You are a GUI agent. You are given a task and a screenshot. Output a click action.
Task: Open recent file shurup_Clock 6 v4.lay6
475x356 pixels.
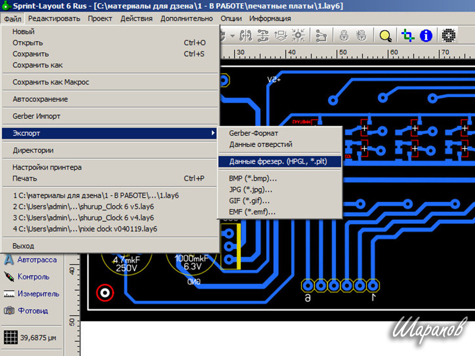(x=110, y=218)
